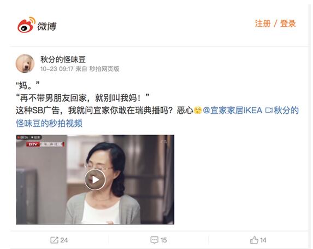Play the video with center button
This screenshot has height=249, width=313.
point(95,180)
